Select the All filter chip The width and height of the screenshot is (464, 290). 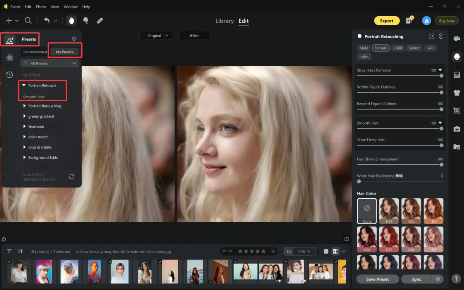click(430, 48)
